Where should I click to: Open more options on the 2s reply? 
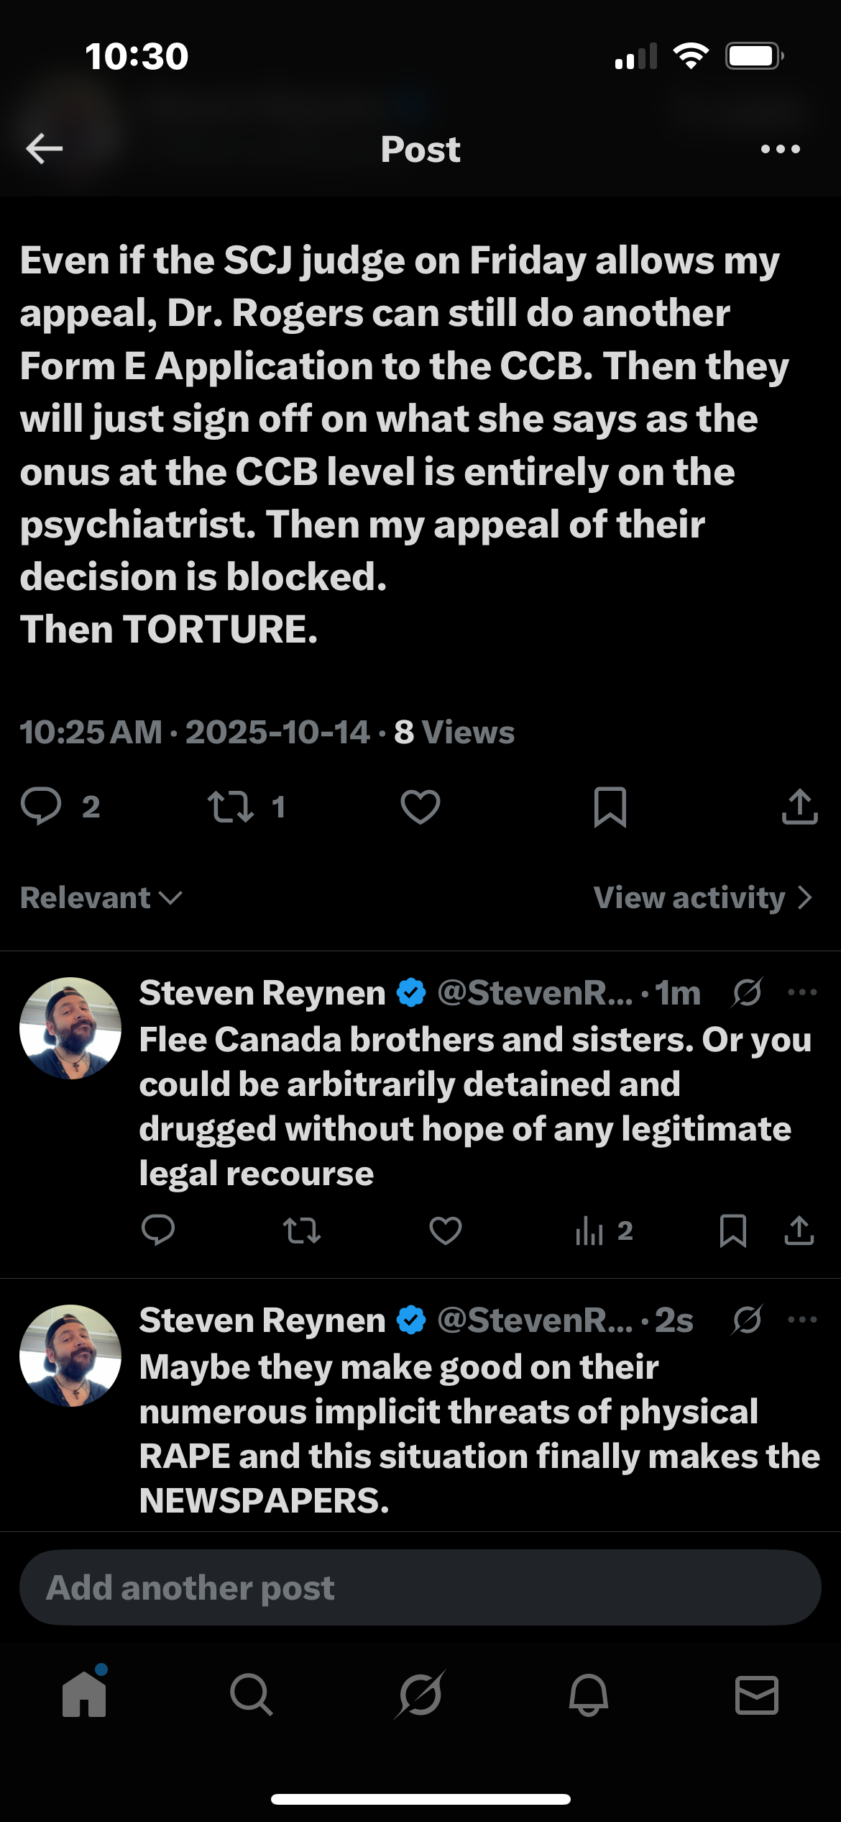802,1320
